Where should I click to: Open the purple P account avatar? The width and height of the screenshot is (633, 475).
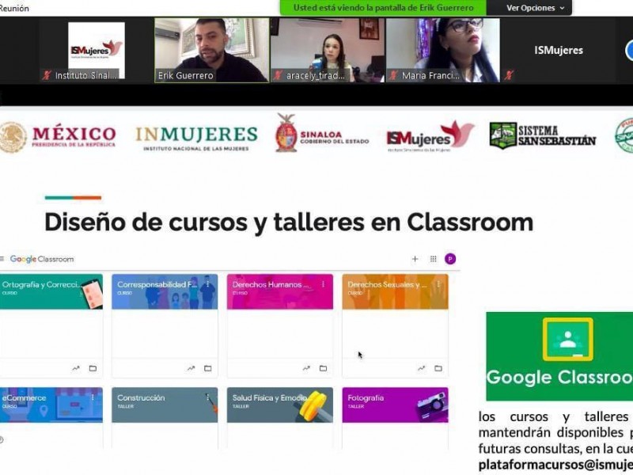[x=450, y=259]
